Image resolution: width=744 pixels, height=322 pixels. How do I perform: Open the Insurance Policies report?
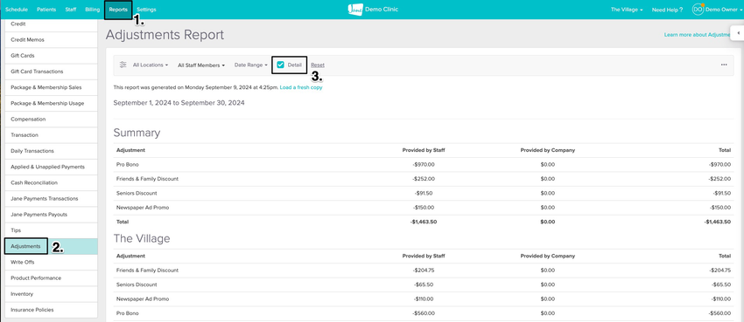(x=52, y=310)
